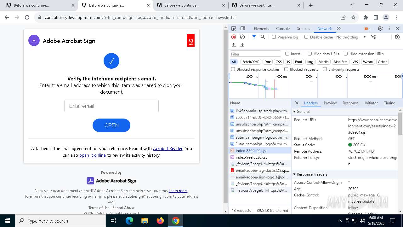
Task: Open File Explorer from taskbar
Action: coord(145,221)
